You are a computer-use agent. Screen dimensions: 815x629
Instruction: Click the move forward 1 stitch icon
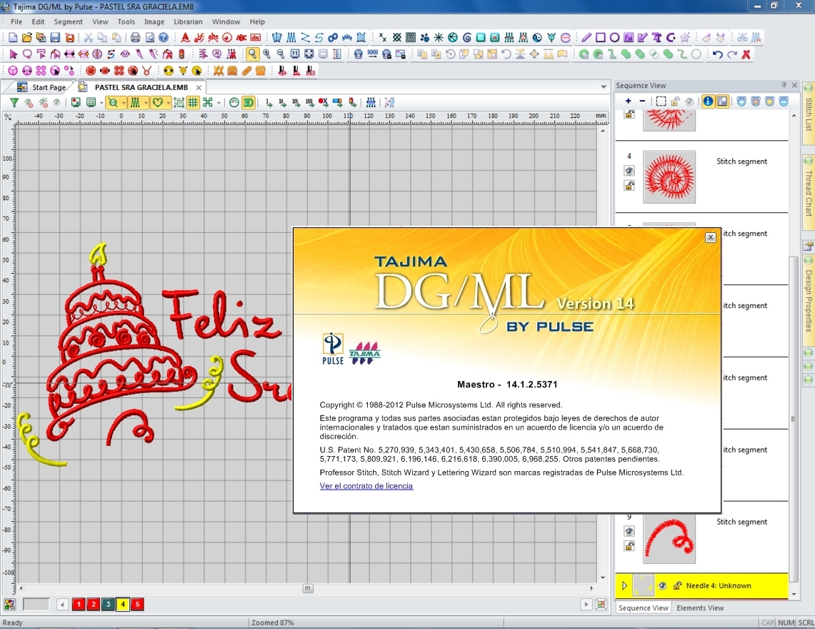click(x=269, y=102)
